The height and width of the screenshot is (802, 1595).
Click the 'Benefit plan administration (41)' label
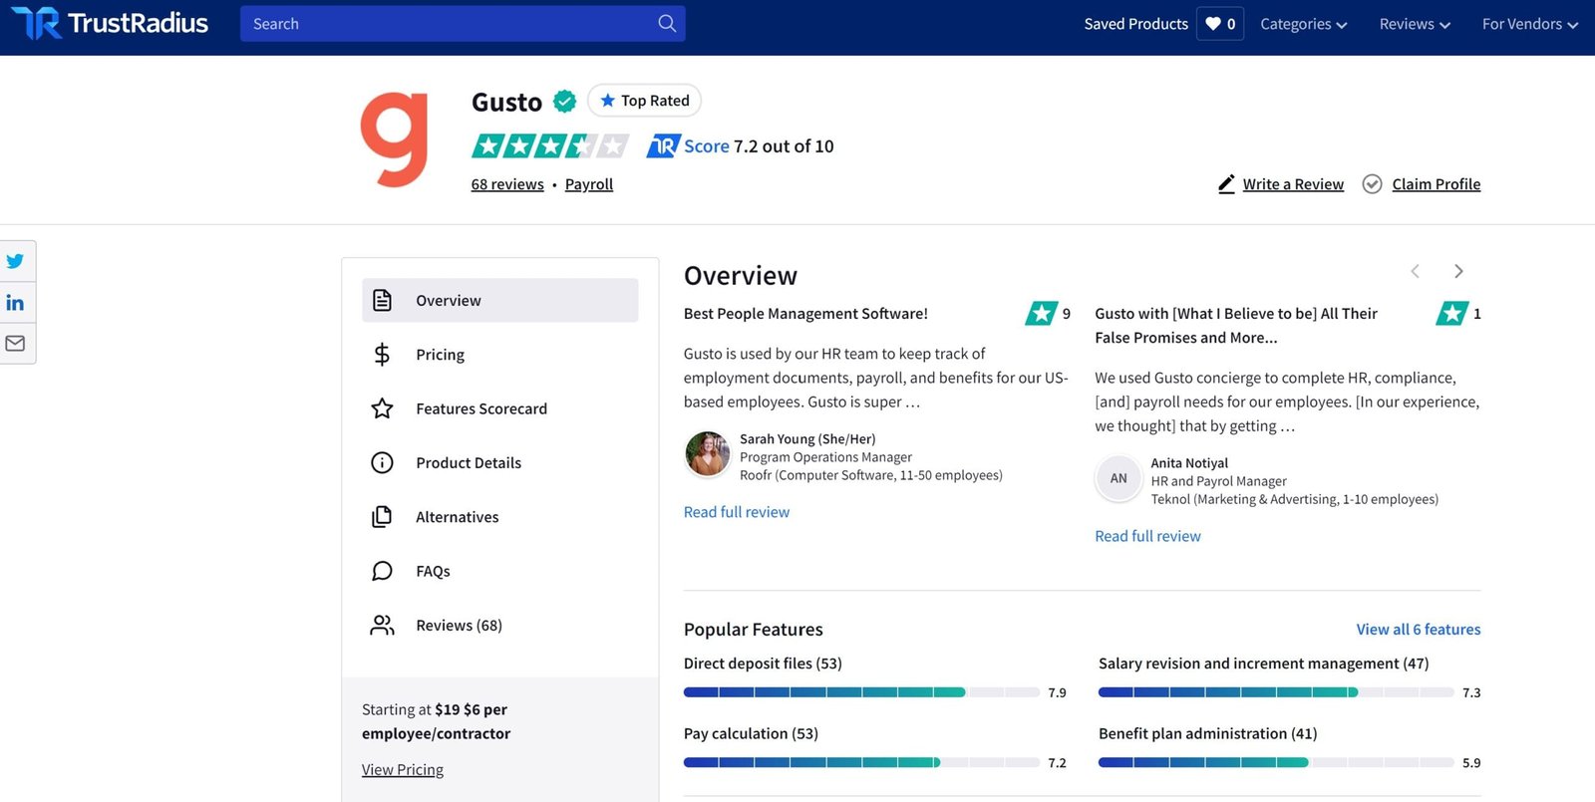tap(1207, 734)
